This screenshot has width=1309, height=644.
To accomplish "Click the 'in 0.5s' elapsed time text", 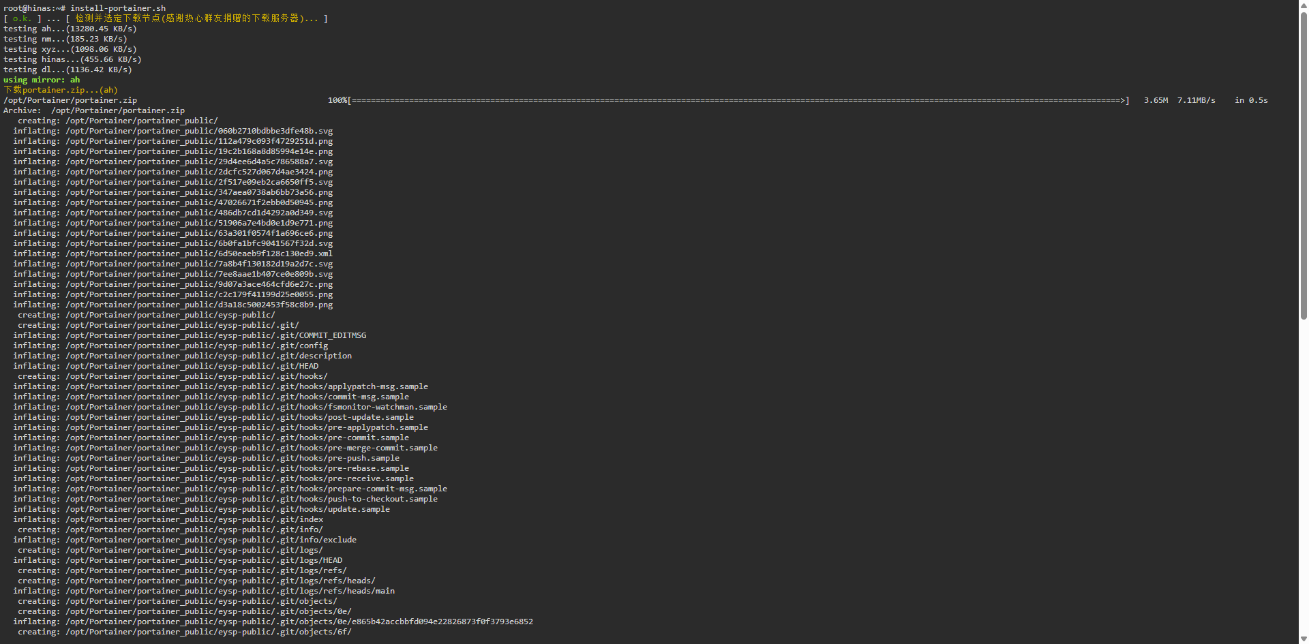I will [1251, 100].
